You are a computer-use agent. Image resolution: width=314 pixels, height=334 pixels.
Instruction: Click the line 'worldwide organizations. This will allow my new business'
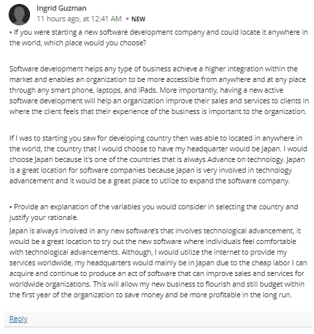coord(157,284)
